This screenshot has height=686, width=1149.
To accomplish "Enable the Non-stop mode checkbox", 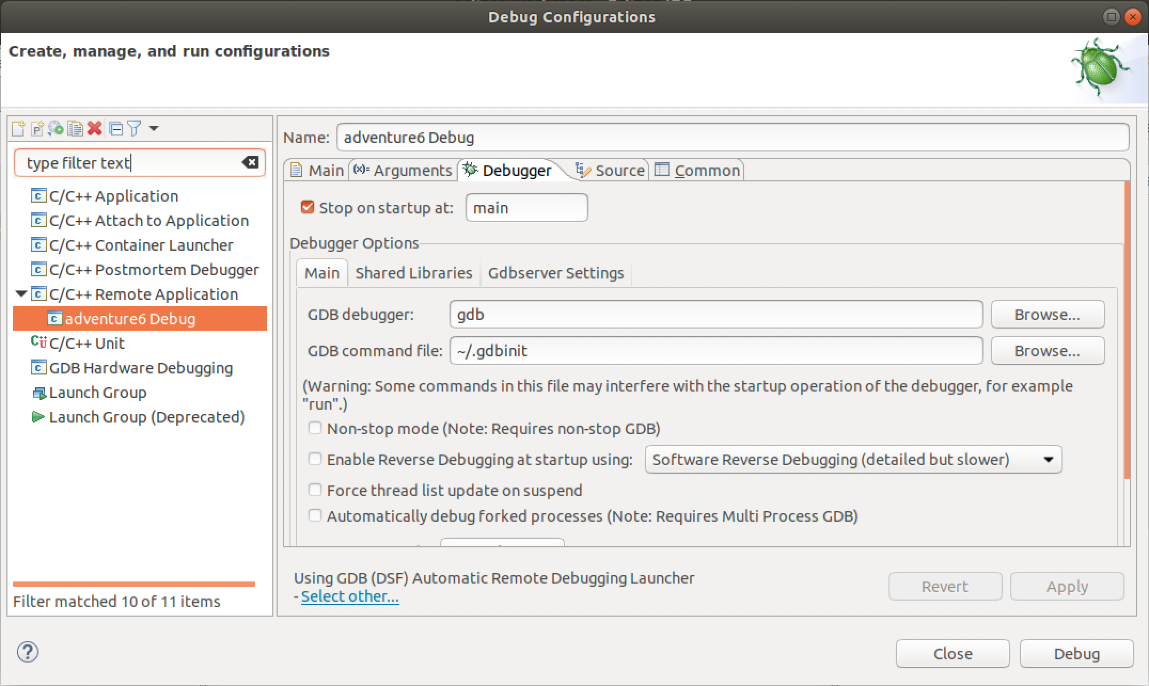I will (x=315, y=428).
